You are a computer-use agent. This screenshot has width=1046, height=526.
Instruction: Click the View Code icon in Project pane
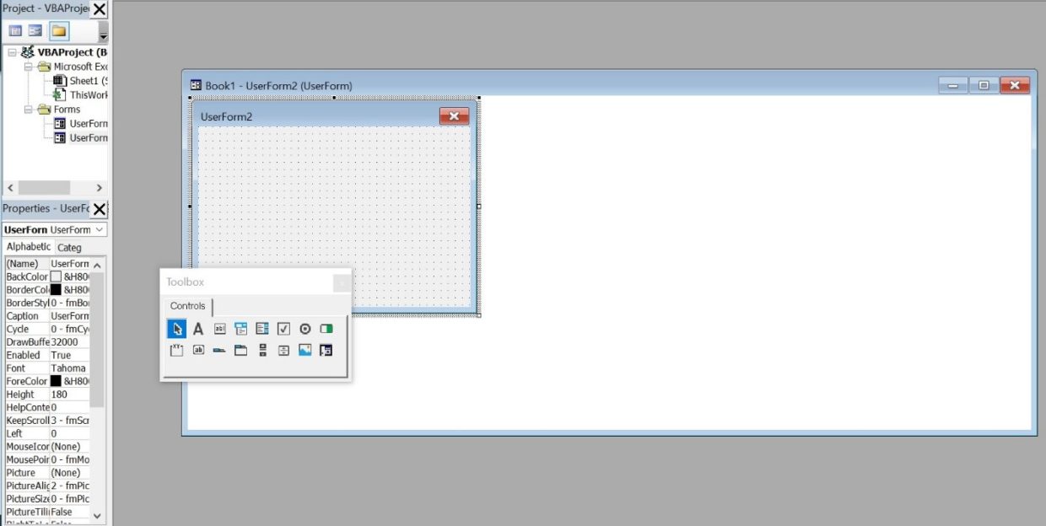tap(15, 31)
